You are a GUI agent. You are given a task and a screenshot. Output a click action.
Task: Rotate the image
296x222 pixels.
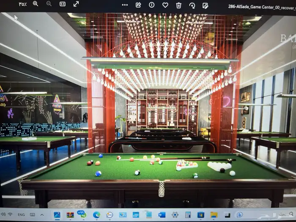click(192, 5)
